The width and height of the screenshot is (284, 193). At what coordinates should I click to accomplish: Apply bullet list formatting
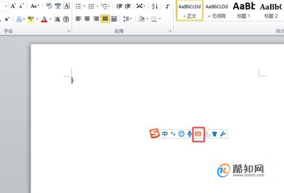pyautogui.click(x=78, y=7)
